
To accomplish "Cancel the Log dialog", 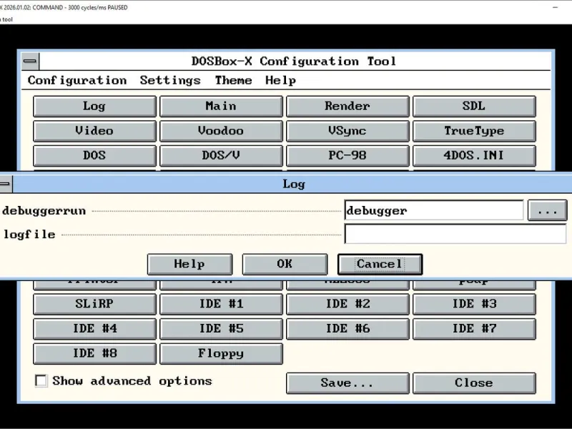I will tap(380, 264).
